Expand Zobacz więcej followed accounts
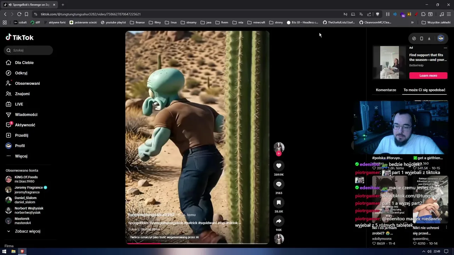Screen dimensions: 454x255 (27, 231)
